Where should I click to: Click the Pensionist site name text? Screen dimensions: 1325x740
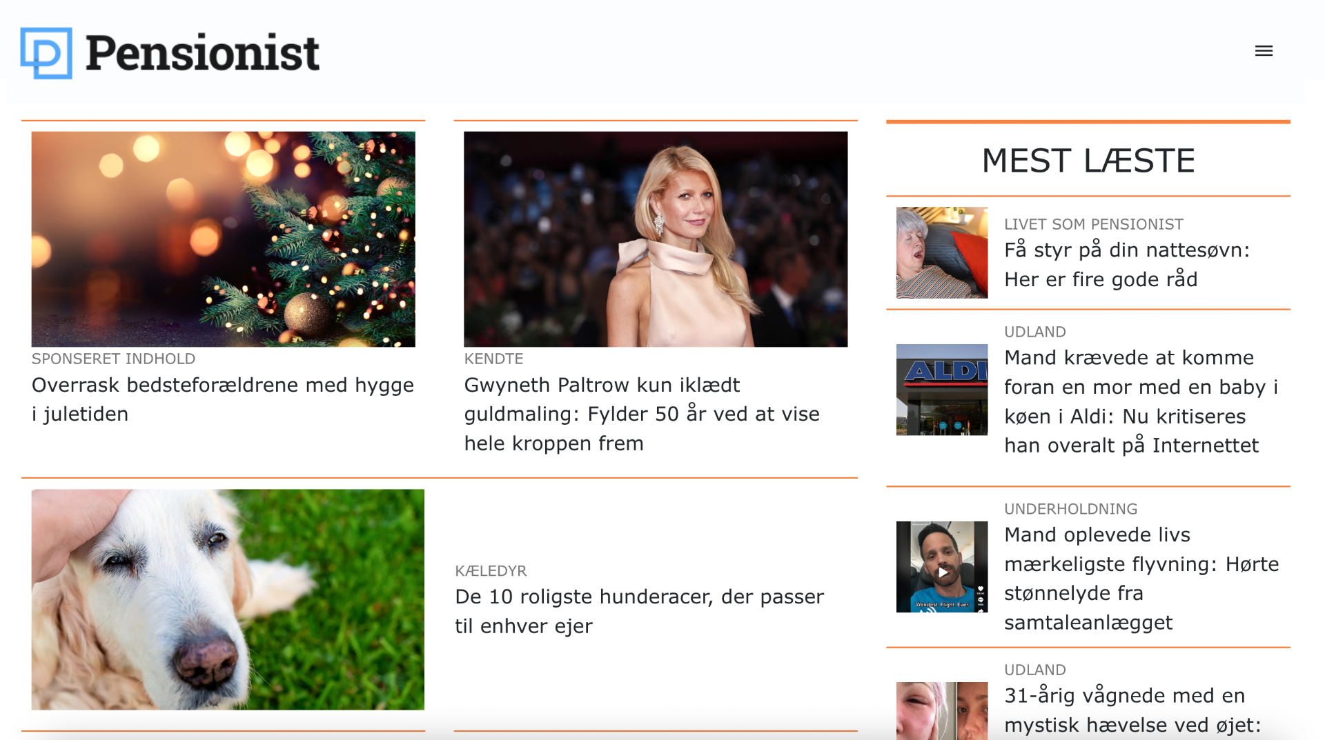click(x=202, y=53)
